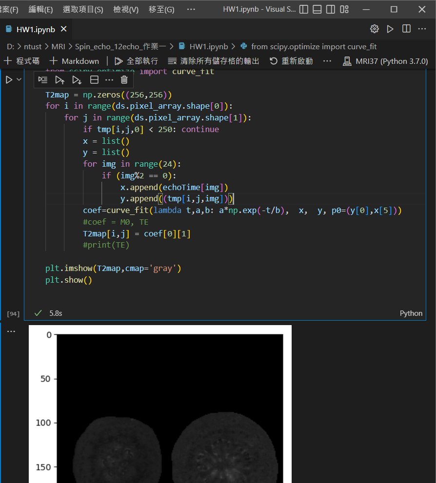Open more actions menu on the cell toolbar
The width and height of the screenshot is (436, 483).
click(x=110, y=79)
